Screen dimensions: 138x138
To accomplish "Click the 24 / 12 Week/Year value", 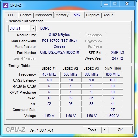I will (x=117, y=58).
